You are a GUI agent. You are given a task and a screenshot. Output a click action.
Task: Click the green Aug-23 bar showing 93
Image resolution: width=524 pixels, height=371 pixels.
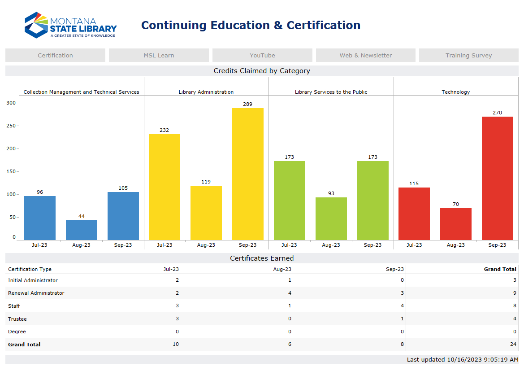[x=331, y=218]
